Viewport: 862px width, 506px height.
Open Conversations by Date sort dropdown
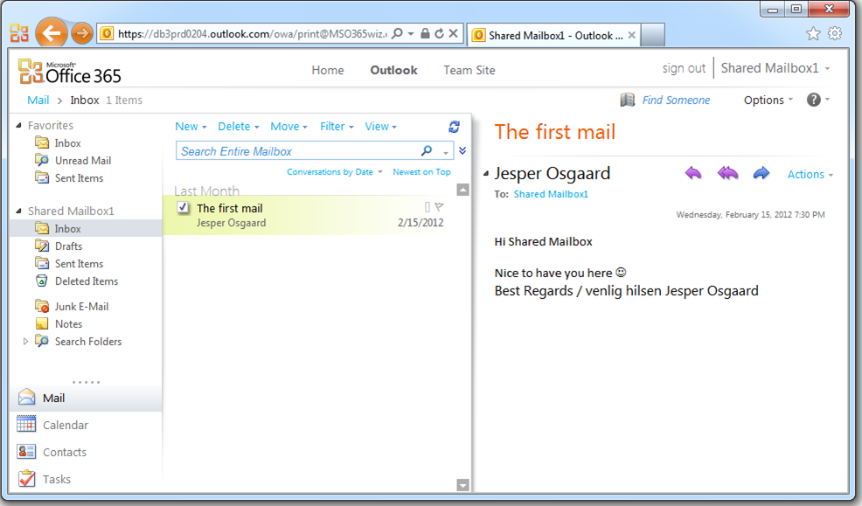click(x=334, y=172)
